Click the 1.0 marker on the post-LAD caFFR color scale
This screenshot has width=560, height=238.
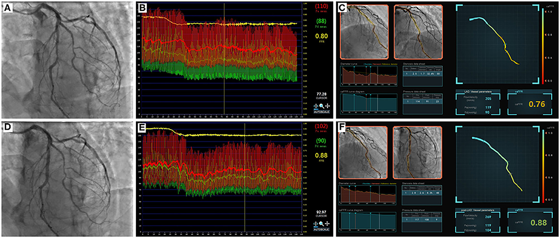[548, 133]
